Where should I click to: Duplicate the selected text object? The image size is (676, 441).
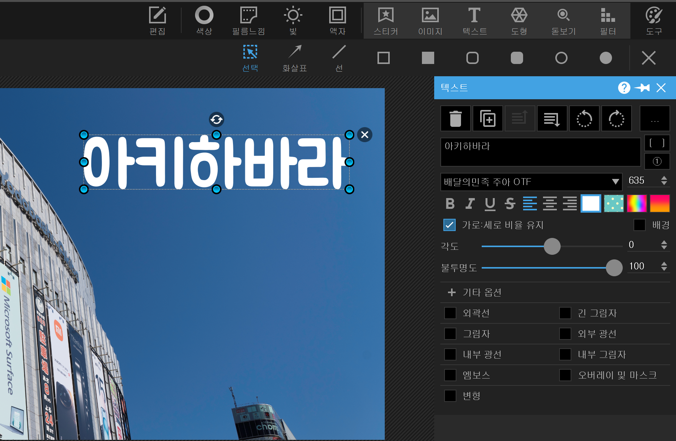tap(488, 119)
